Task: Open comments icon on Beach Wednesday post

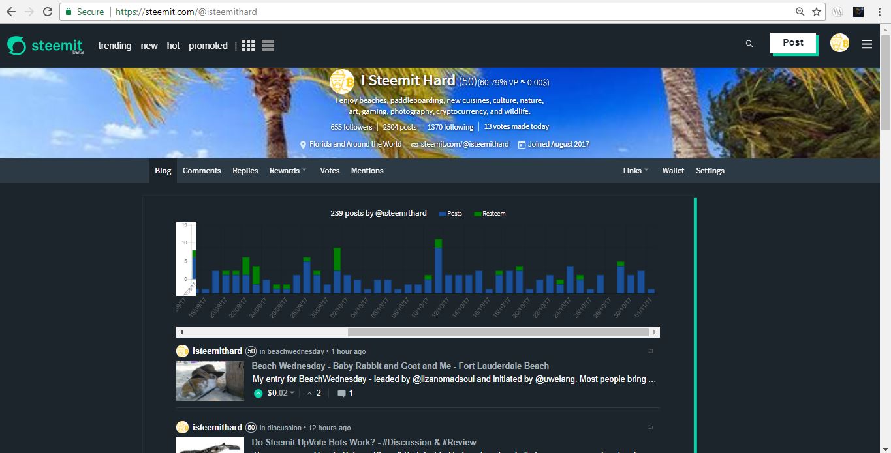Action: click(341, 393)
